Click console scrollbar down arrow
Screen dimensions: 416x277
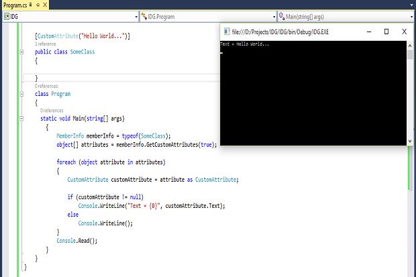[x=410, y=141]
